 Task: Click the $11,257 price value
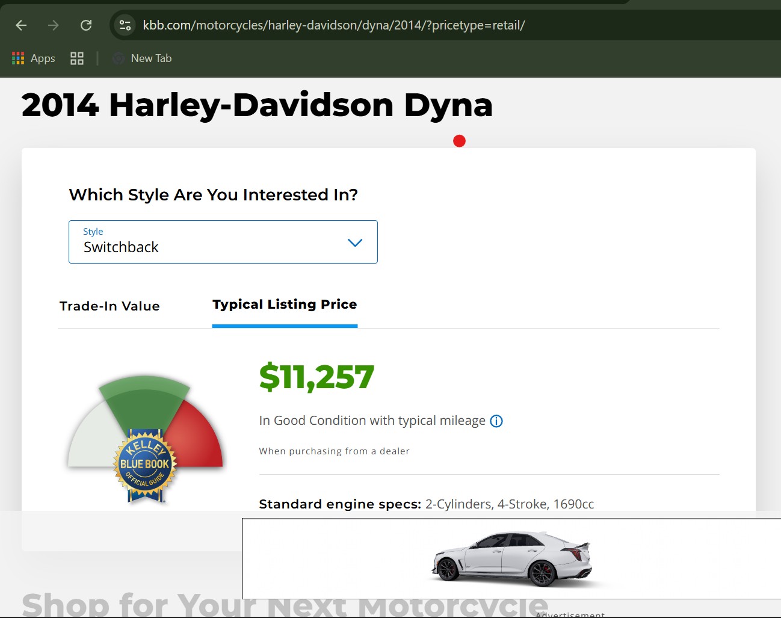coord(316,377)
